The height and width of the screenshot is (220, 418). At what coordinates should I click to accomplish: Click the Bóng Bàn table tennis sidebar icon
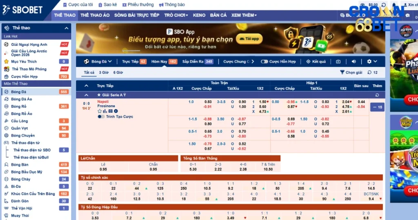click(7, 164)
